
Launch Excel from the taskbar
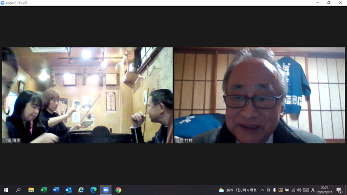click(x=43, y=190)
